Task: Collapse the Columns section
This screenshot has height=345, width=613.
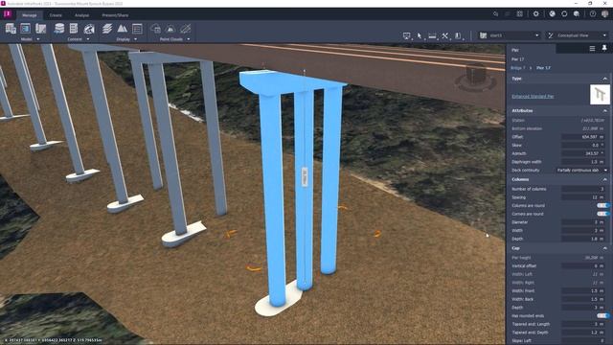Action: (x=604, y=179)
